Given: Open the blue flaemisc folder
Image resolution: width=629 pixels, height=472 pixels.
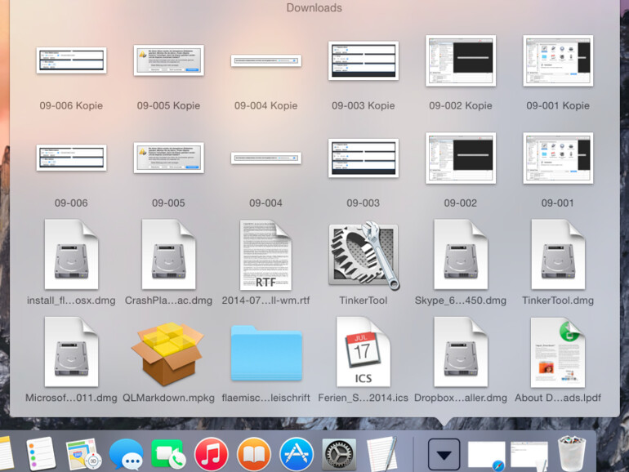Looking at the screenshot, I should click(x=265, y=353).
